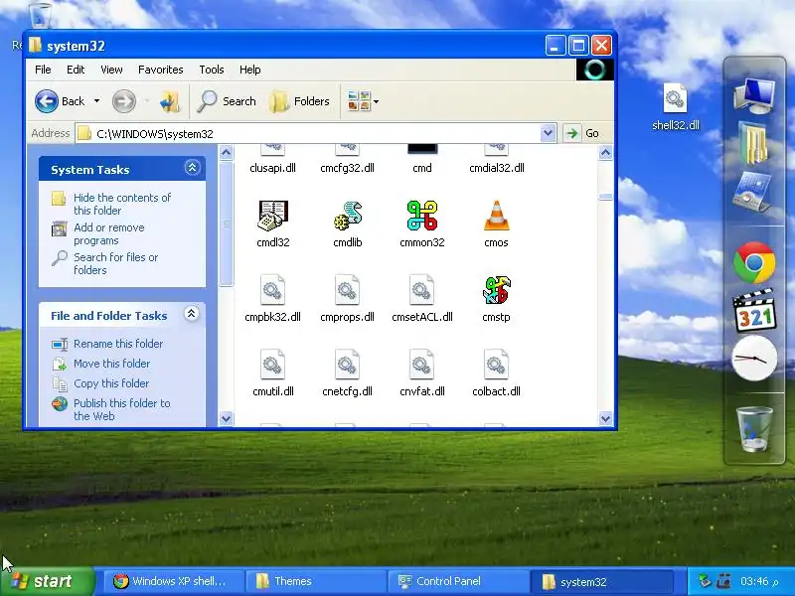Click the Address field path text
The width and height of the screenshot is (795, 596).
click(155, 134)
